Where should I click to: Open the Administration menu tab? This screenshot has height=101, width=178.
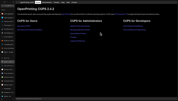point(47,2)
